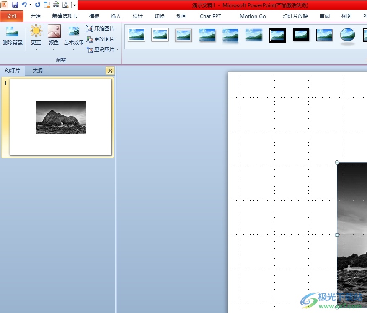Open the 更正 (Corrections) dropdown
This screenshot has height=313, width=367.
click(x=36, y=38)
